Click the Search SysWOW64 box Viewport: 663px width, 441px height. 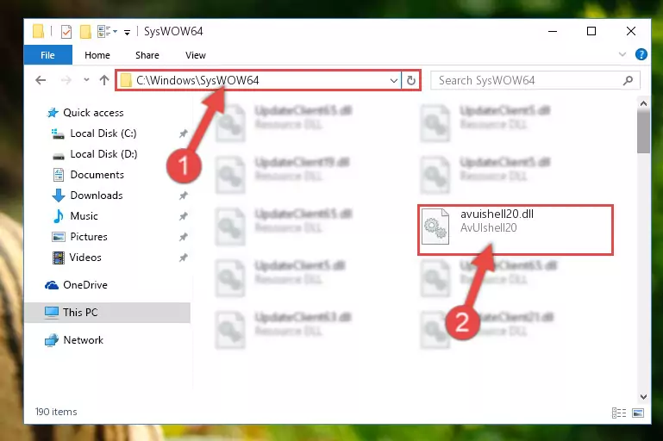[x=535, y=80]
